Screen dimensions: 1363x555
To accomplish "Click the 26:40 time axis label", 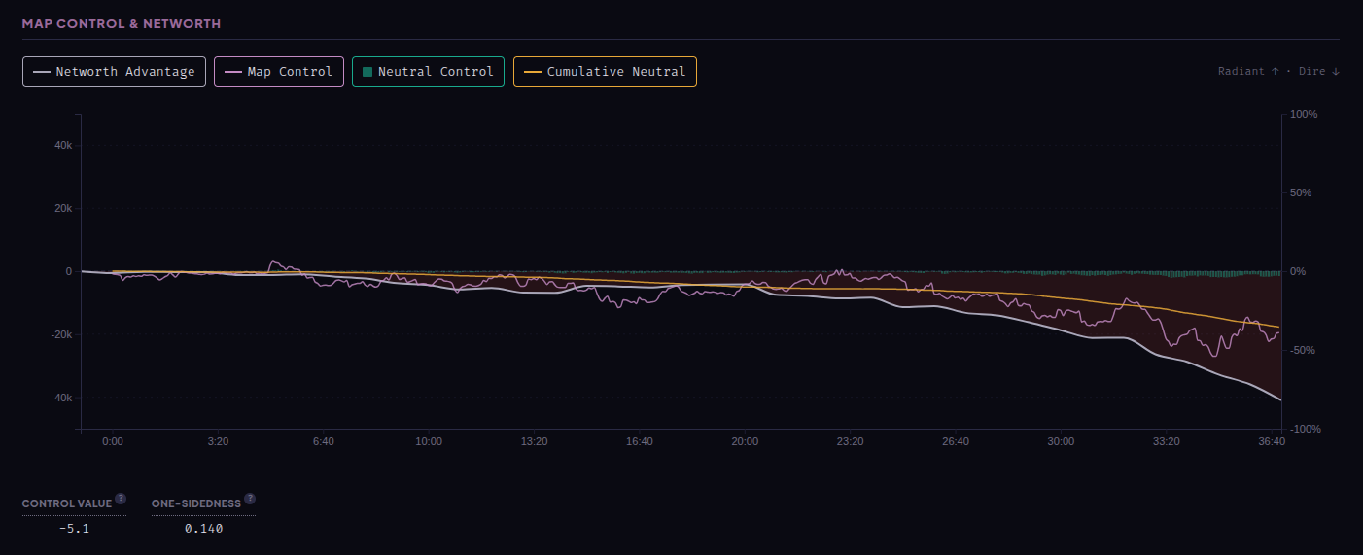I will [956, 441].
